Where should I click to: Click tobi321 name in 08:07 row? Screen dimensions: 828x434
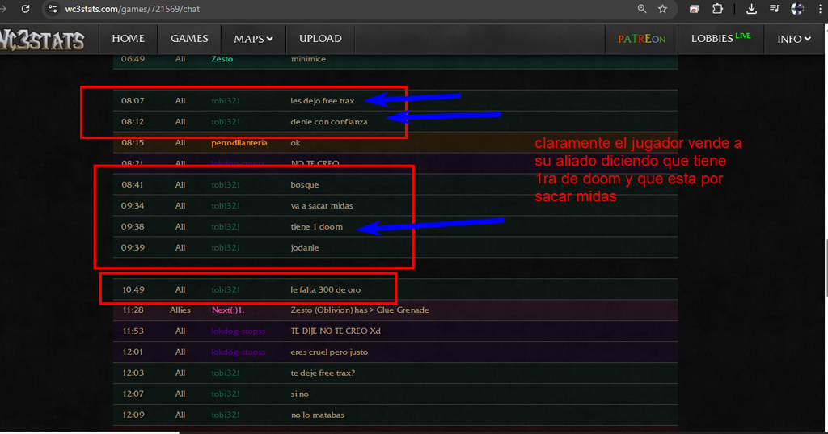coord(226,101)
